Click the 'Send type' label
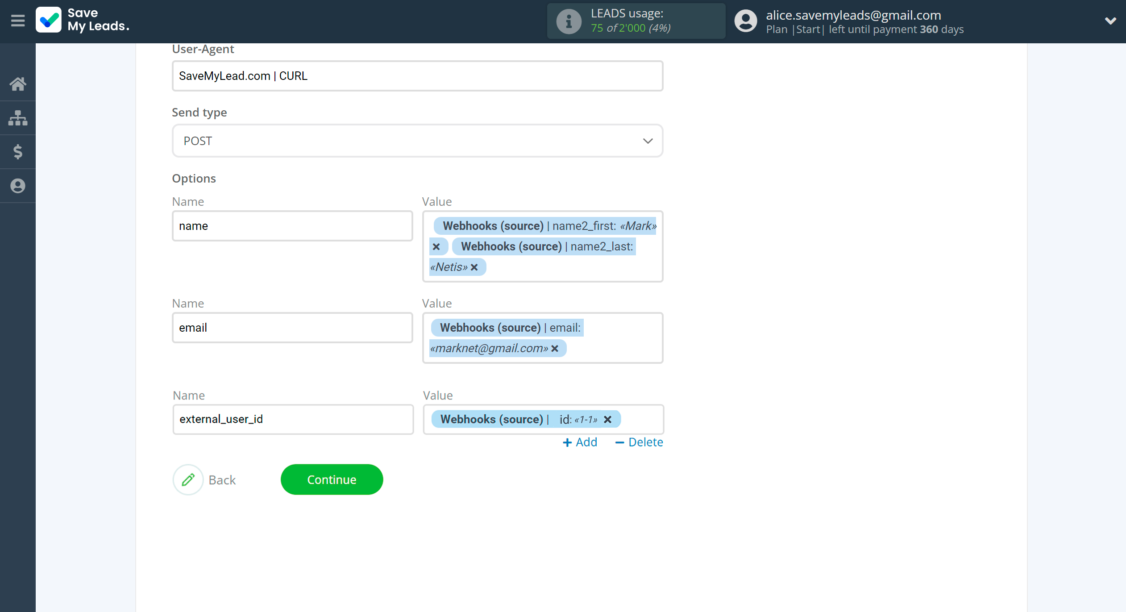The width and height of the screenshot is (1126, 612). tap(199, 112)
